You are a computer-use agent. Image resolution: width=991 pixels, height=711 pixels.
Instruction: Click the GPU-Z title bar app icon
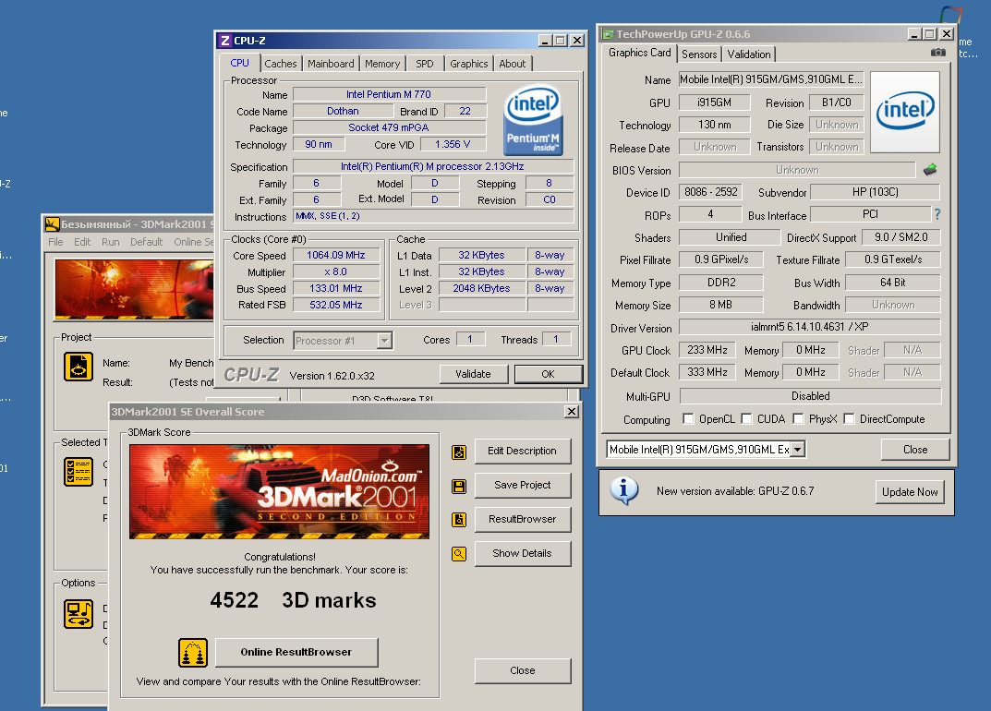pyautogui.click(x=608, y=34)
